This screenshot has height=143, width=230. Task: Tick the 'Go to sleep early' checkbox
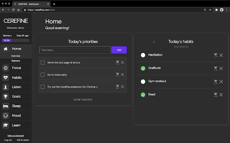[42, 75]
